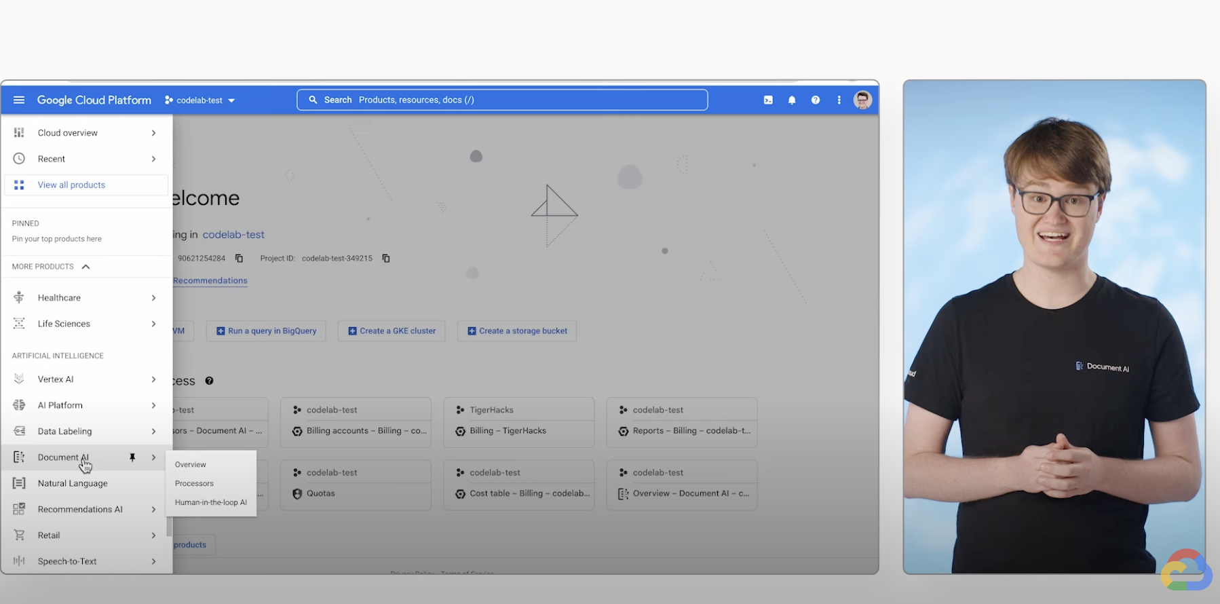Viewport: 1220px width, 604px height.
Task: Expand the Speech-to-Text submenu arrow
Action: (153, 561)
